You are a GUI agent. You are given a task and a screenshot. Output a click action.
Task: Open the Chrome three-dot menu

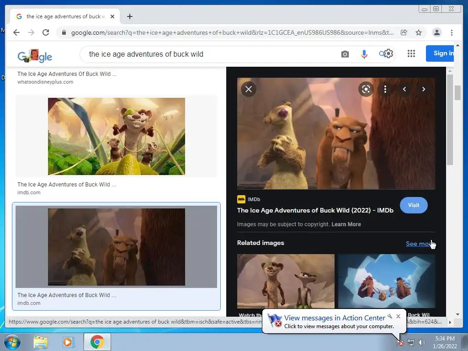pos(452,32)
